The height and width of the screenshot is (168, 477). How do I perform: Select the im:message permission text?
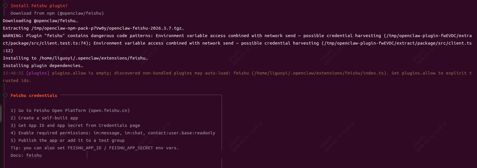106,133
